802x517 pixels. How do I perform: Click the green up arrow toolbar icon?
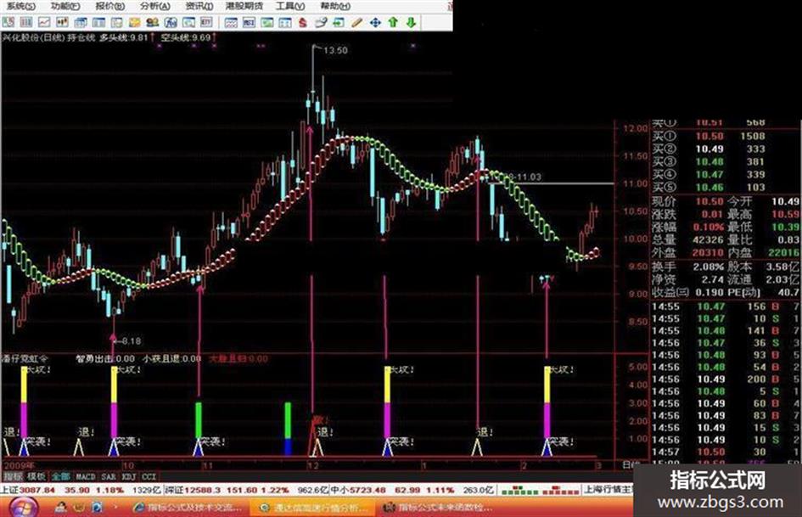(393, 22)
